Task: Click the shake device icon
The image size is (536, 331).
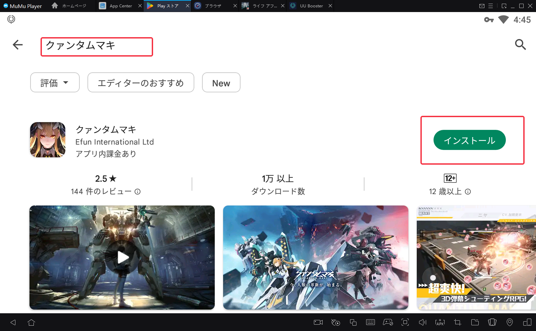Action: [492, 322]
